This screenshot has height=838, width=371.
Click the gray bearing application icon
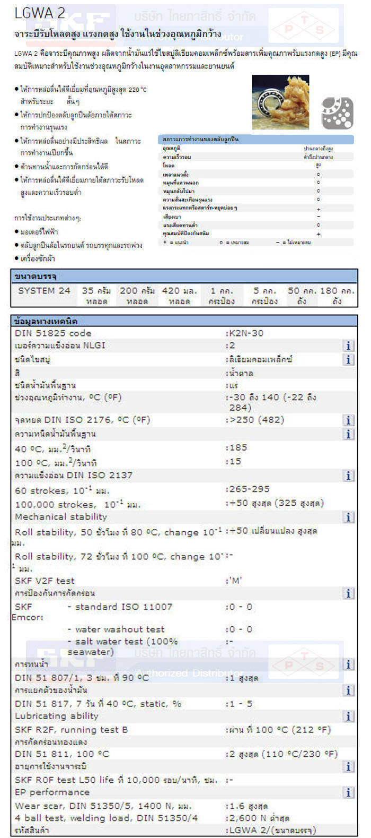(337, 113)
